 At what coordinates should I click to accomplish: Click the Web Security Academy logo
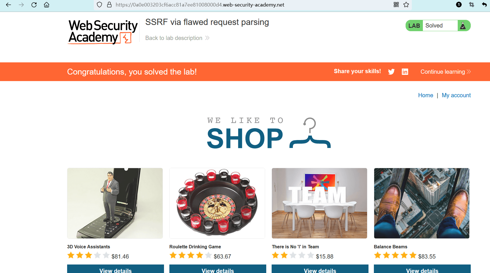point(103,32)
